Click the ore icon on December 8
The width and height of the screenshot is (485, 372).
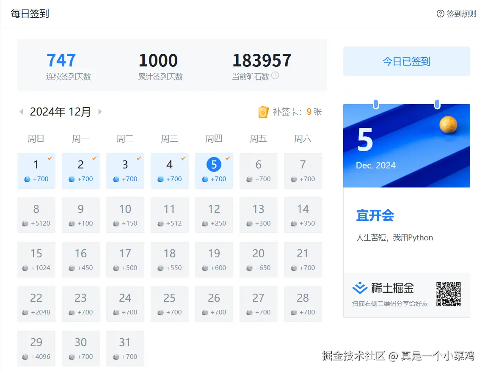(x=25, y=223)
